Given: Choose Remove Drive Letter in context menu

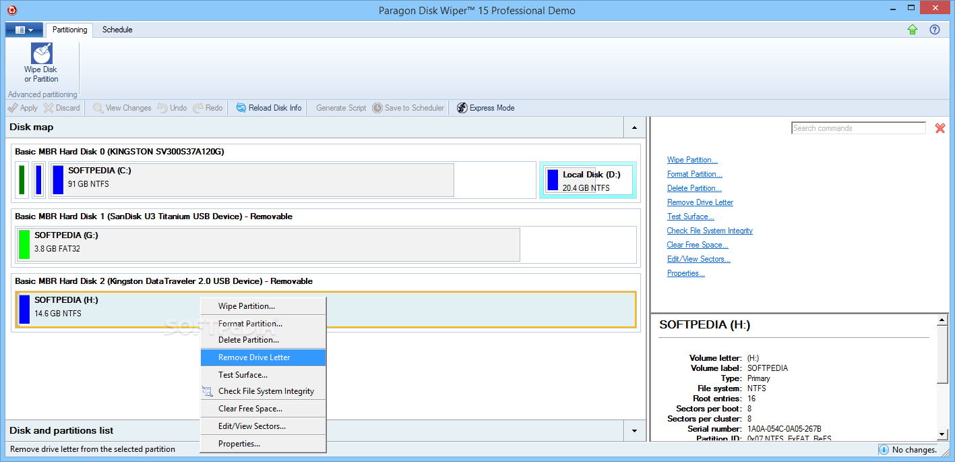Looking at the screenshot, I should click(x=263, y=357).
